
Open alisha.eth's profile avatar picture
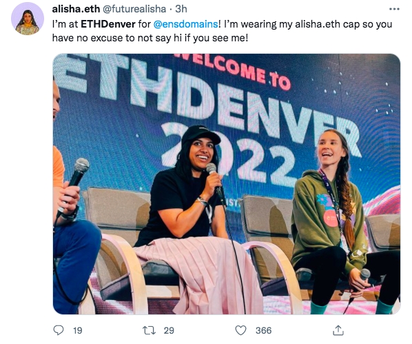click(28, 19)
